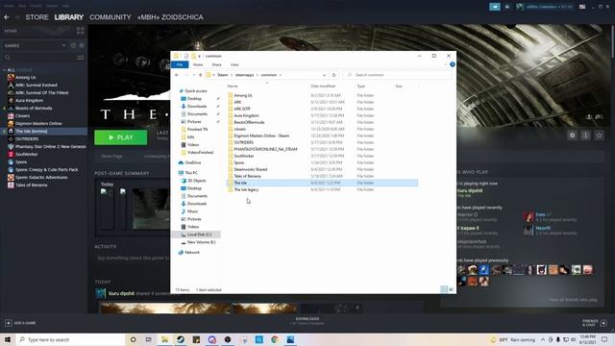Click Explorer's Up one level arrow

[x=201, y=75]
